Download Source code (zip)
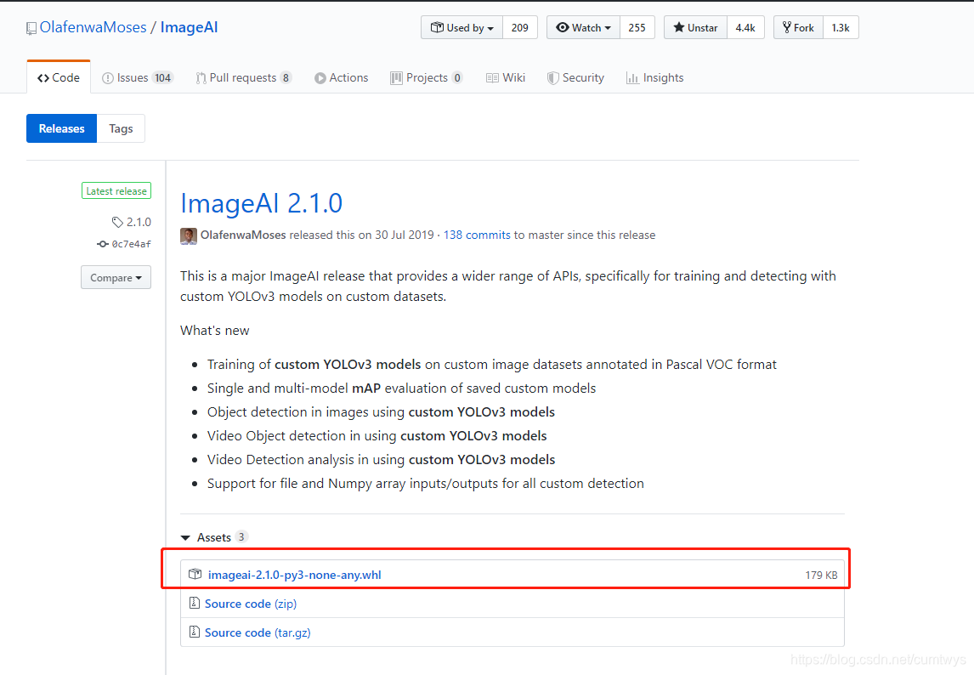This screenshot has width=974, height=675. [251, 604]
